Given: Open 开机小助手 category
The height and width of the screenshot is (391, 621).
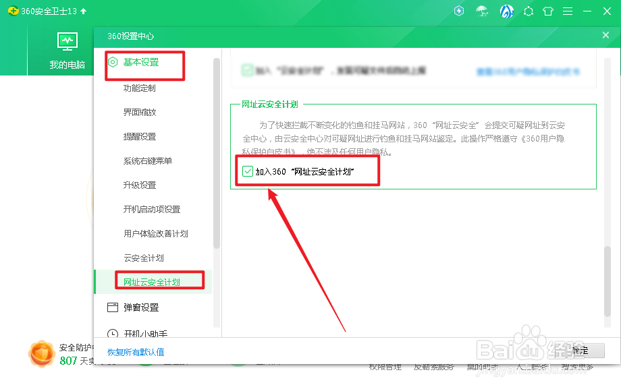Looking at the screenshot, I should [145, 334].
